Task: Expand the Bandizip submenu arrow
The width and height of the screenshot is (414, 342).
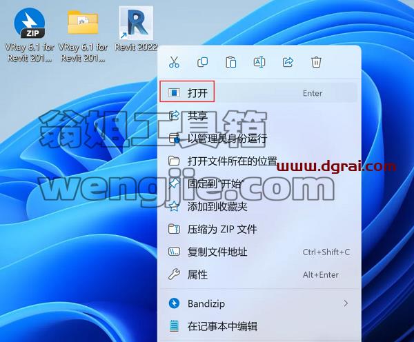Action: (x=346, y=303)
